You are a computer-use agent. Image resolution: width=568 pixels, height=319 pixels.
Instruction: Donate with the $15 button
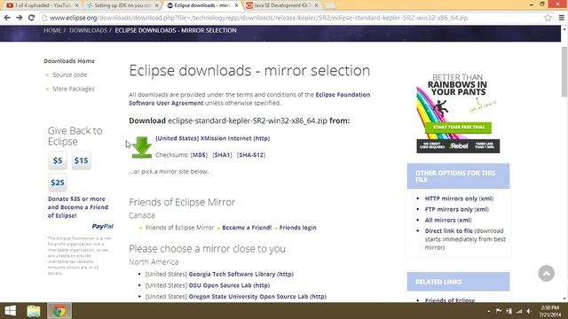(x=81, y=160)
